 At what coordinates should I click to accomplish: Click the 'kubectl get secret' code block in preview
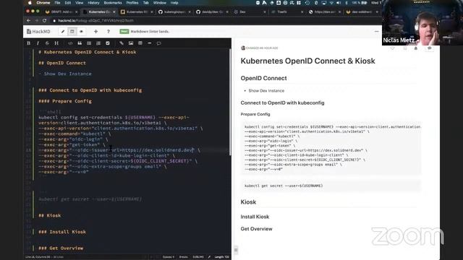331,186
